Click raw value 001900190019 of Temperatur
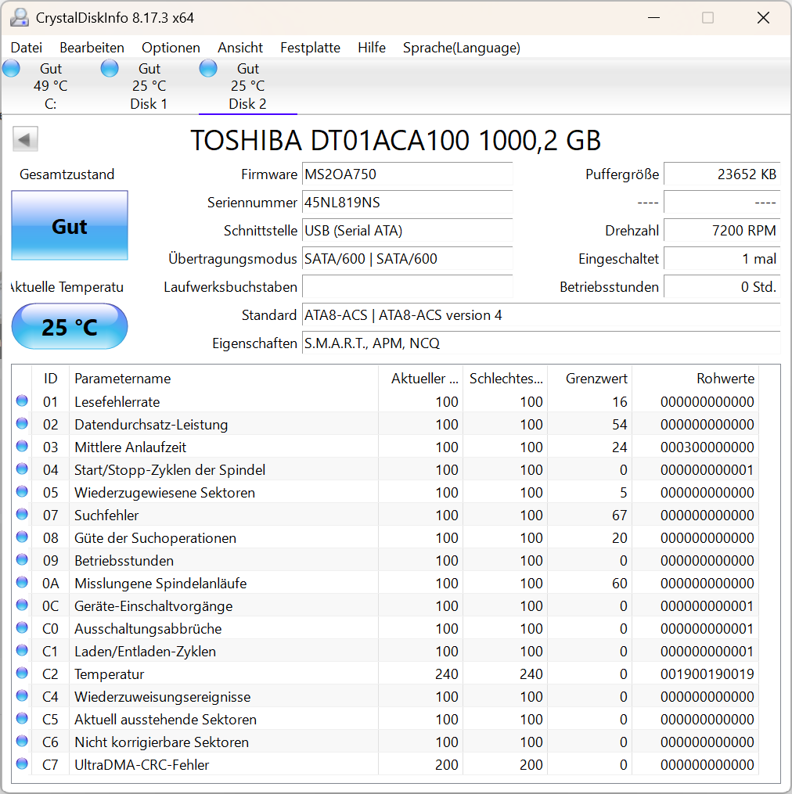792x794 pixels. coord(707,674)
